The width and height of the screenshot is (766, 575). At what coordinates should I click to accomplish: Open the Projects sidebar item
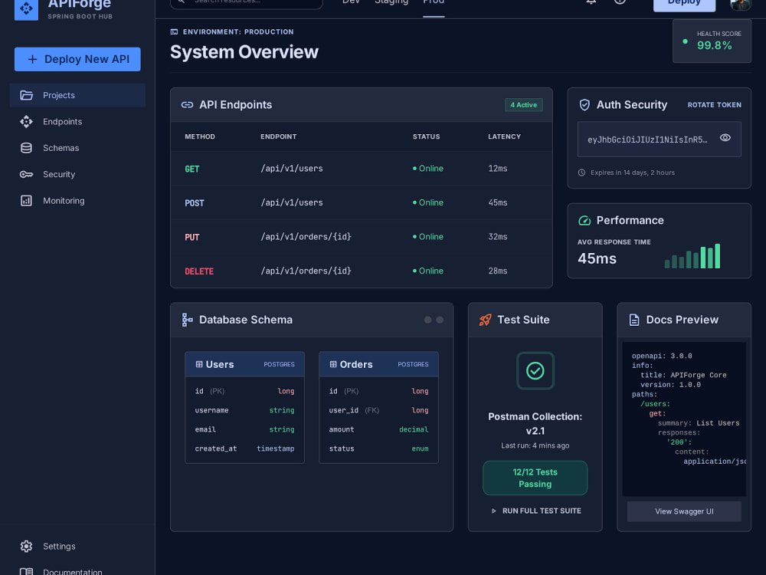(x=77, y=95)
